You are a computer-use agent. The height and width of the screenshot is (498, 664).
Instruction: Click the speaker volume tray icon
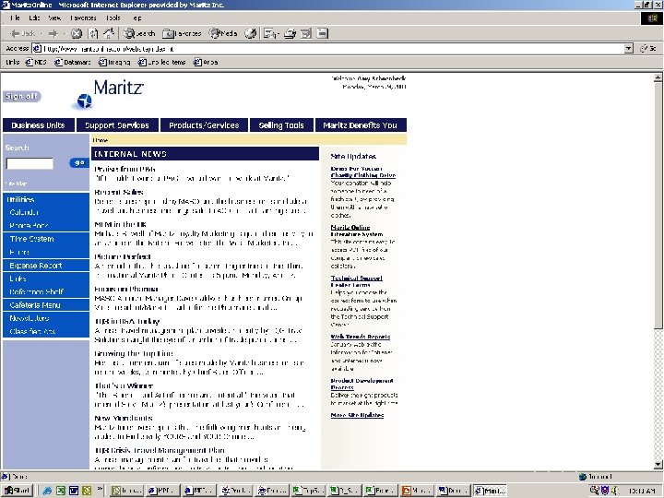click(614, 491)
